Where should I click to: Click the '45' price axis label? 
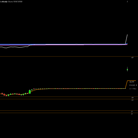(x=132, y=58)
